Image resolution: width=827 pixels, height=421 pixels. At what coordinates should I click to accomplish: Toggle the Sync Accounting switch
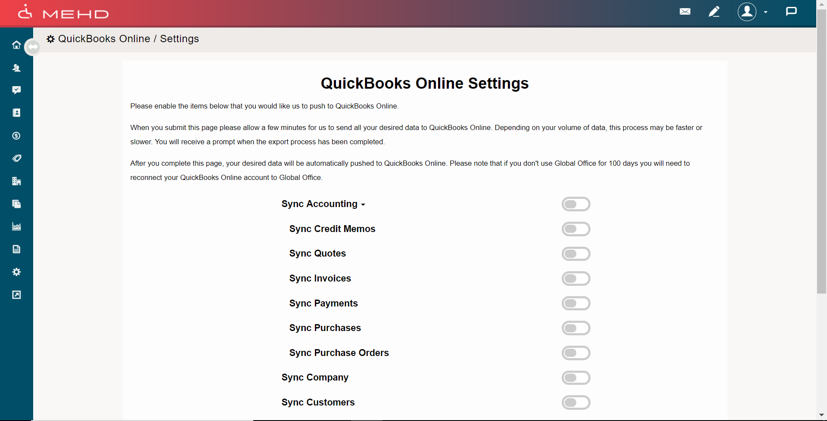tap(576, 204)
